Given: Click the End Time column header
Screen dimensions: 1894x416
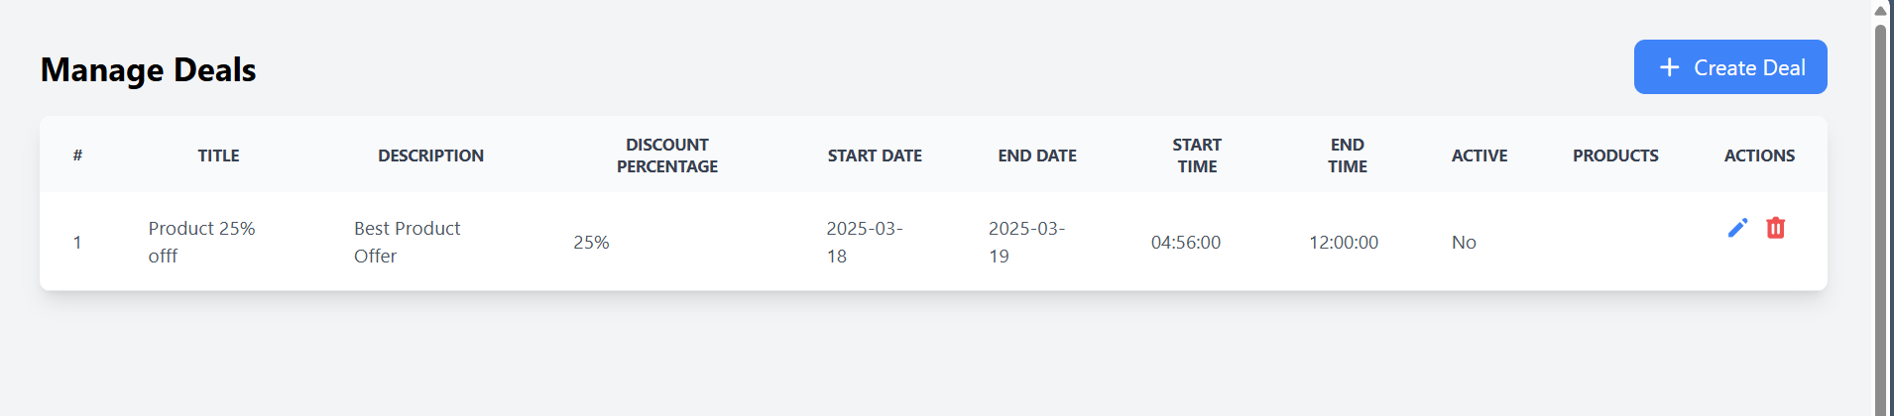Looking at the screenshot, I should coord(1347,156).
